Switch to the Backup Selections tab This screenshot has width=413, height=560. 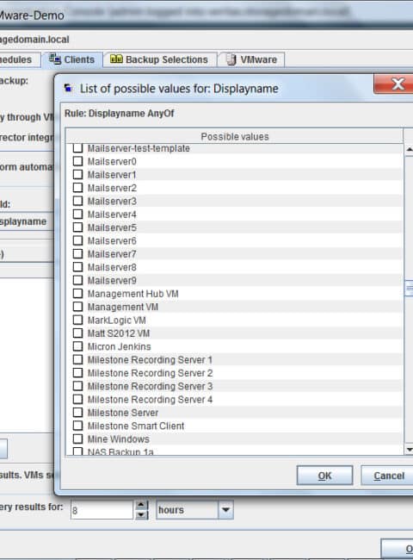pos(159,59)
